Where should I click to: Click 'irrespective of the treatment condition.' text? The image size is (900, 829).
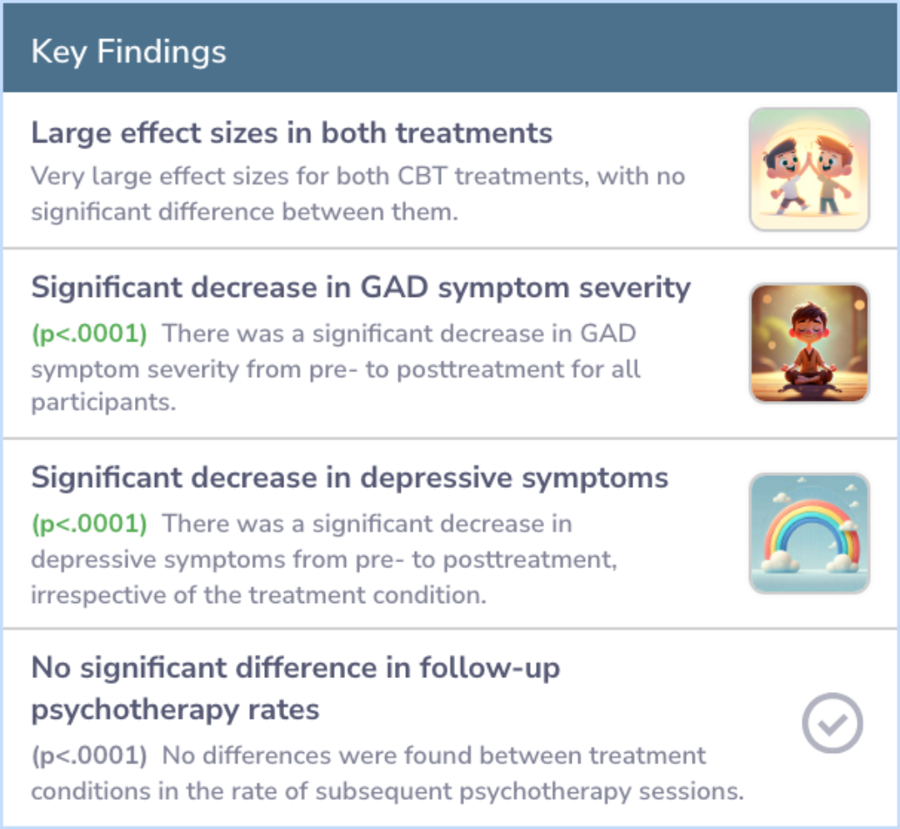point(258,595)
